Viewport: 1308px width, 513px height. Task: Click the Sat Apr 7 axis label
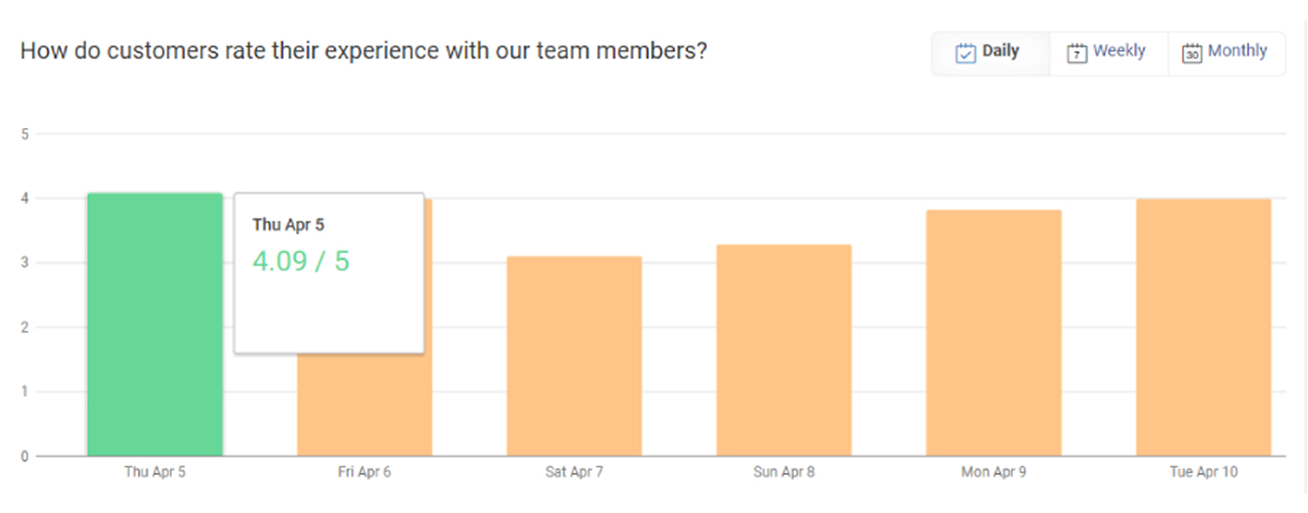click(574, 472)
